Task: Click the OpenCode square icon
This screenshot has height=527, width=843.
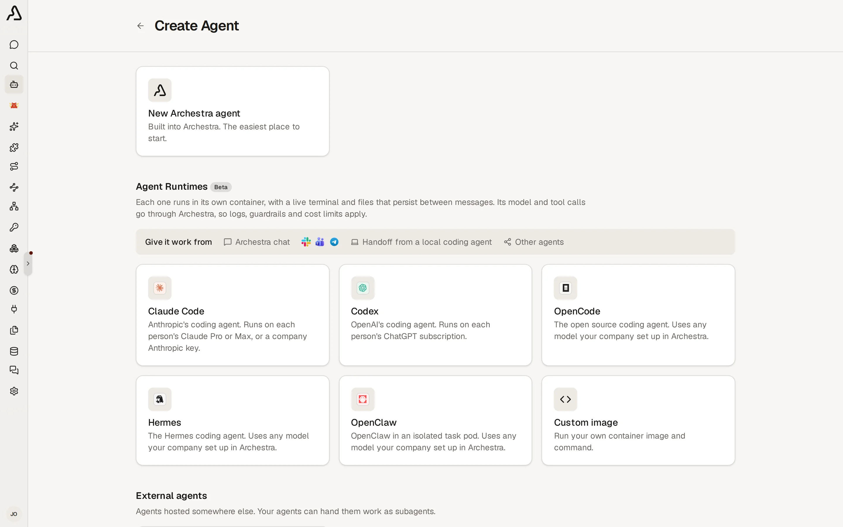Action: (x=566, y=288)
